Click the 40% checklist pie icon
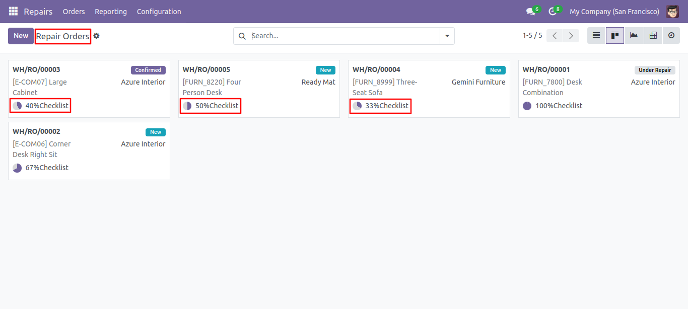This screenshot has width=688, height=309. click(x=17, y=106)
